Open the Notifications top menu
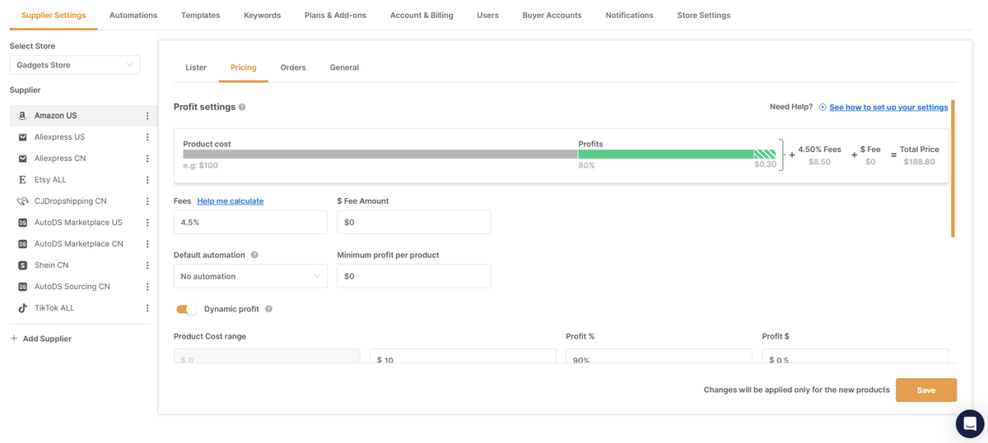988x443 pixels. coord(629,15)
